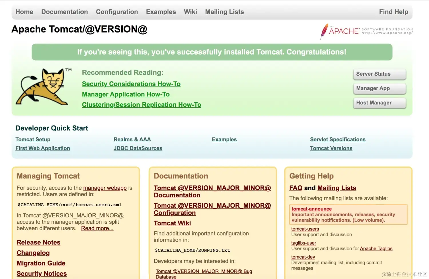429x279 pixels.
Task: Open the Release Notes link
Action: [39, 242]
